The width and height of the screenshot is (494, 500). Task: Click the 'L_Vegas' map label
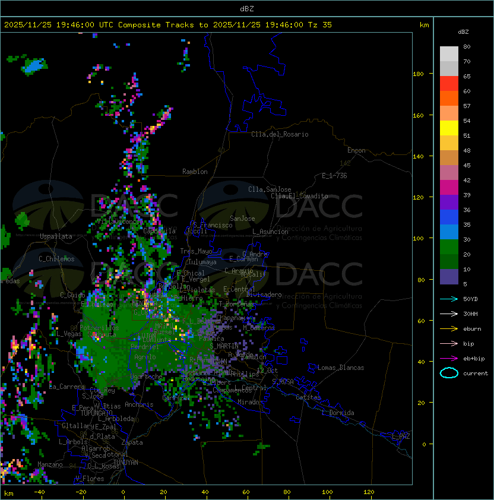pos(69,334)
